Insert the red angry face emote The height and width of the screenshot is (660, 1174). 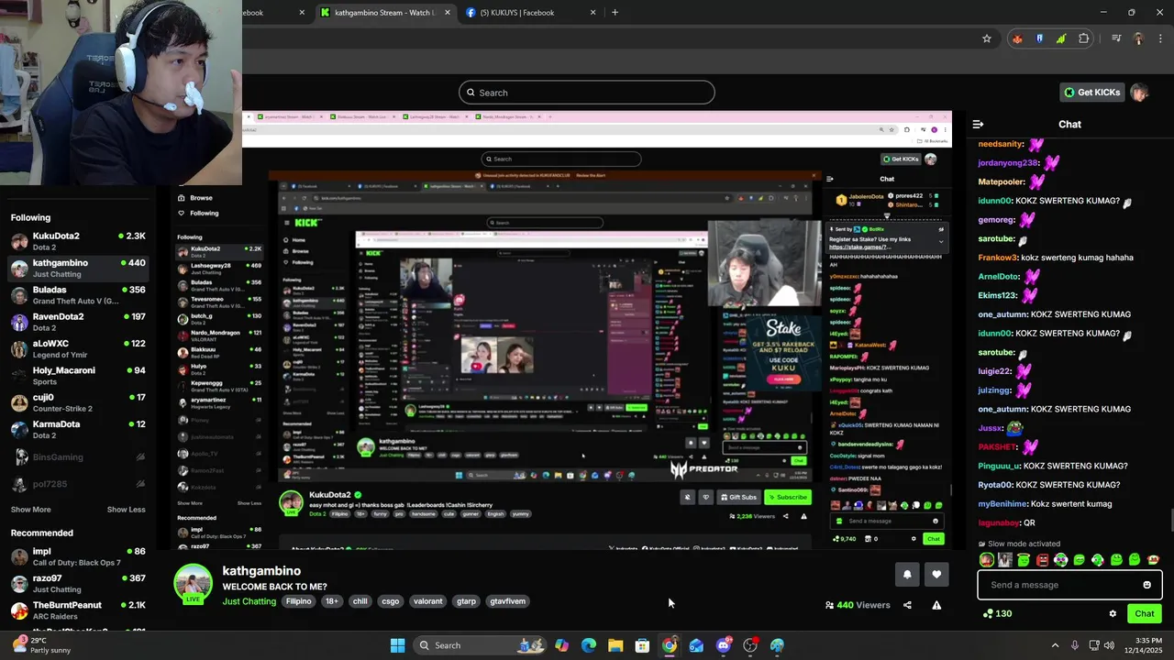(x=1042, y=559)
